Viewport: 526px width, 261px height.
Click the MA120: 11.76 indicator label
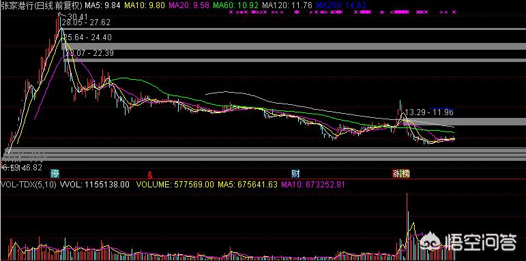pyautogui.click(x=287, y=5)
